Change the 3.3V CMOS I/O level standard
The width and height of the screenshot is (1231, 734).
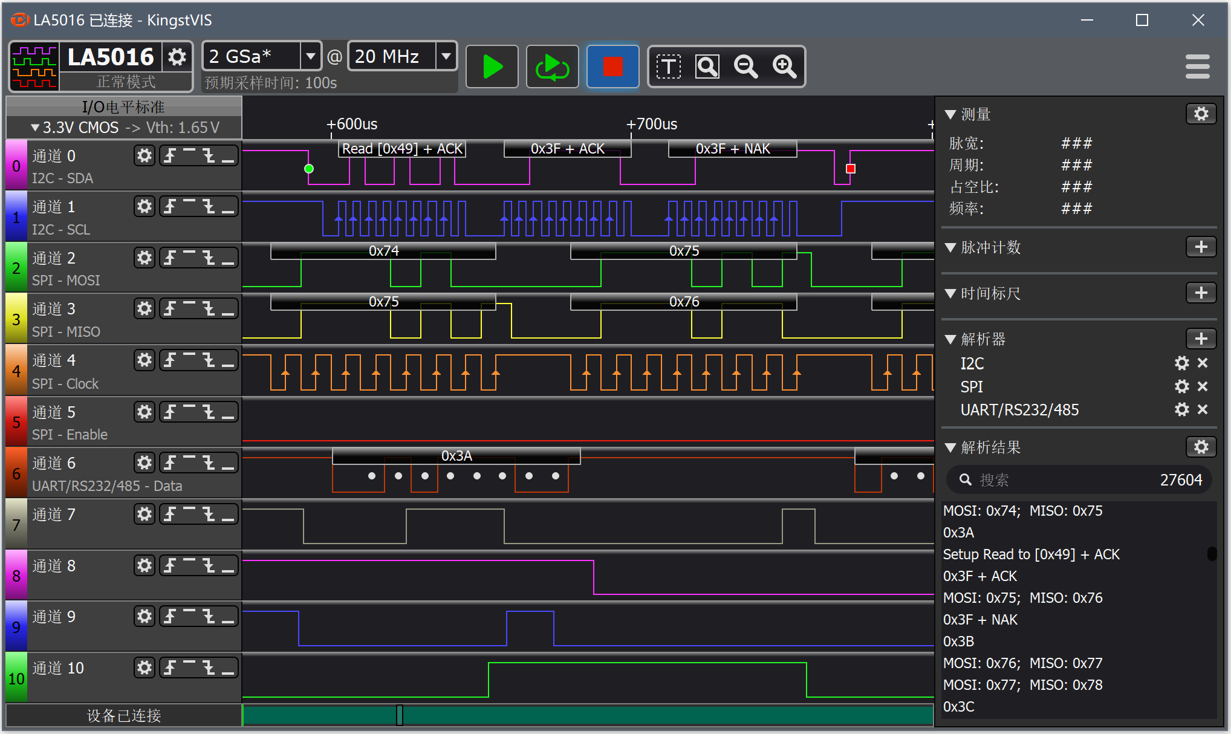click(124, 128)
